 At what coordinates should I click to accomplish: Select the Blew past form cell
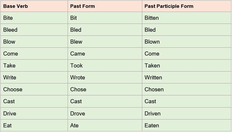pos(76,42)
